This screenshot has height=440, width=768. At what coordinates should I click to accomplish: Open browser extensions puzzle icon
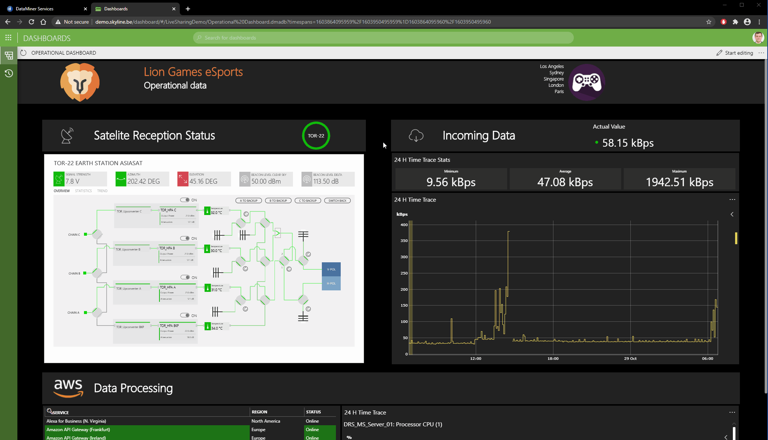point(735,22)
